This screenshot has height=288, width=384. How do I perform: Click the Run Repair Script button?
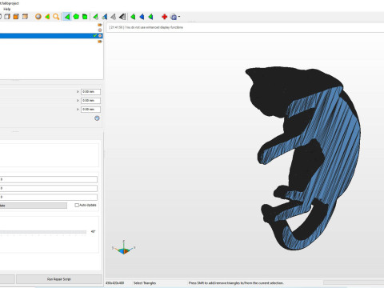pos(59,279)
